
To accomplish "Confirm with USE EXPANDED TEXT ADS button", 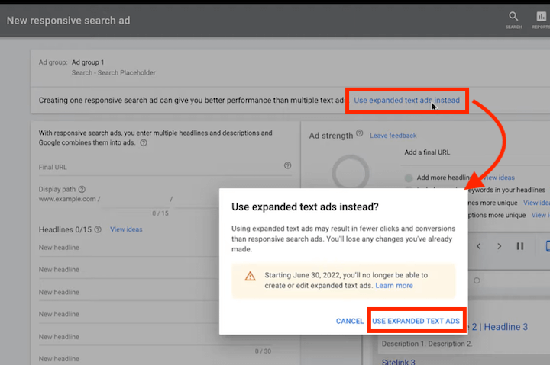I will tap(416, 321).
